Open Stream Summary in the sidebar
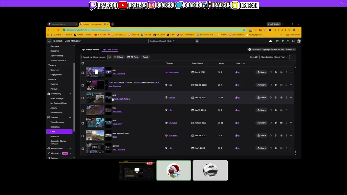 [58, 60]
